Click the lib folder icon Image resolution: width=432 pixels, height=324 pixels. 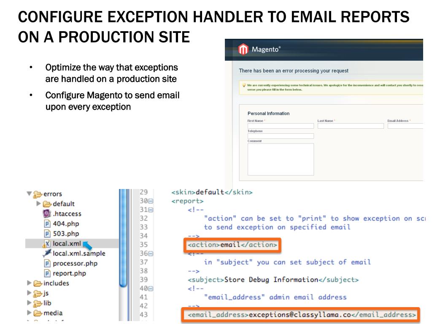click(38, 303)
